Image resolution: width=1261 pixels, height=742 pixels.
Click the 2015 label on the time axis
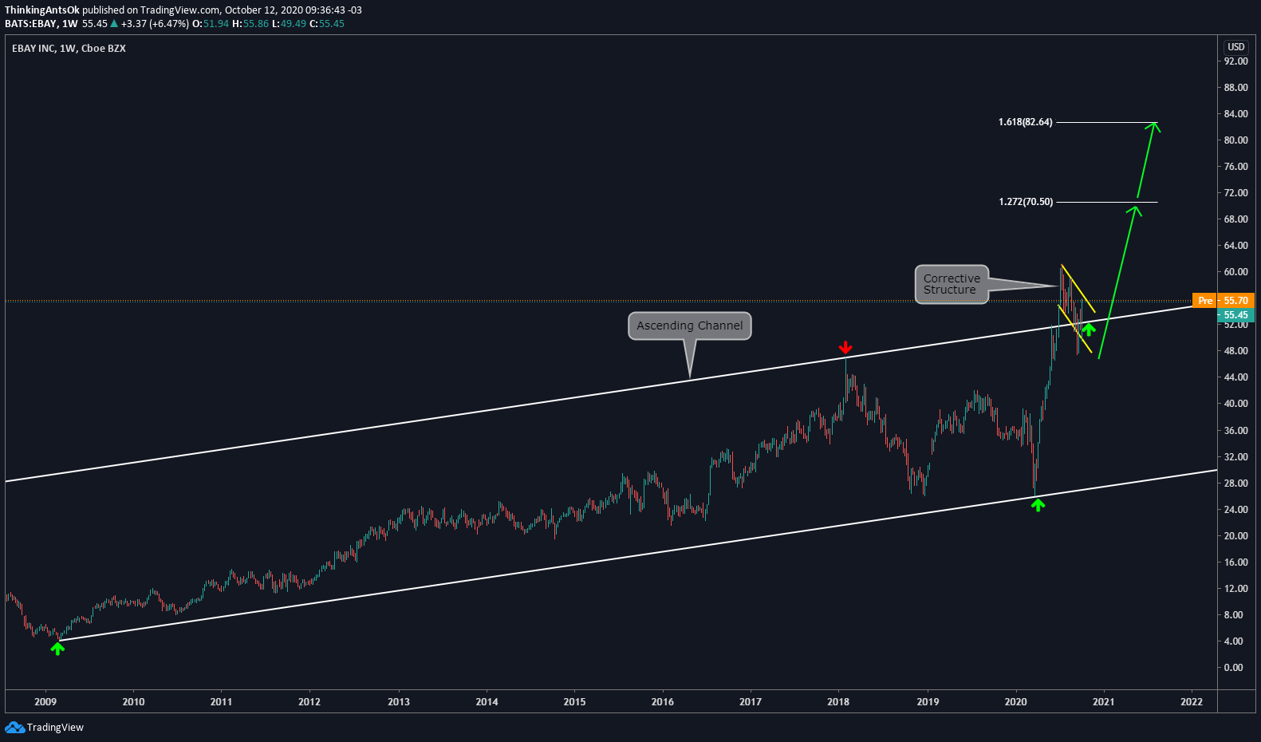[574, 702]
